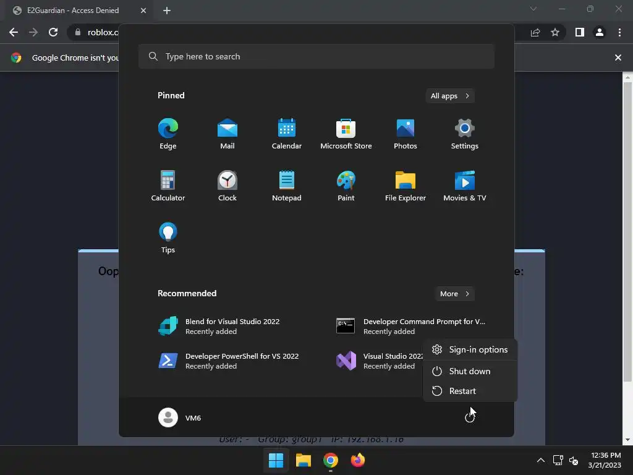Show hidden system tray icons
The image size is (633, 475).
[540, 460]
